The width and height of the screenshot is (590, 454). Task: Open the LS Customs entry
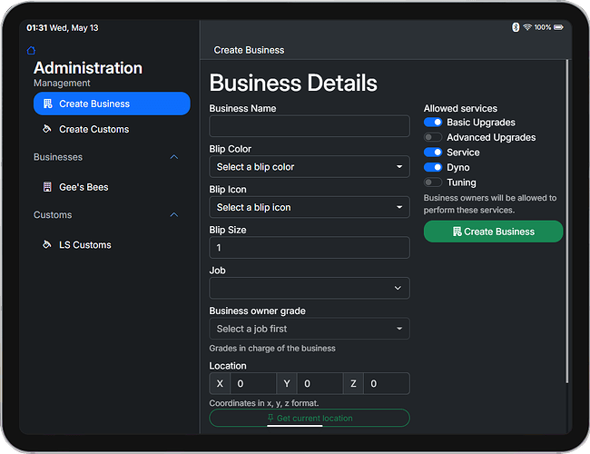click(112, 244)
